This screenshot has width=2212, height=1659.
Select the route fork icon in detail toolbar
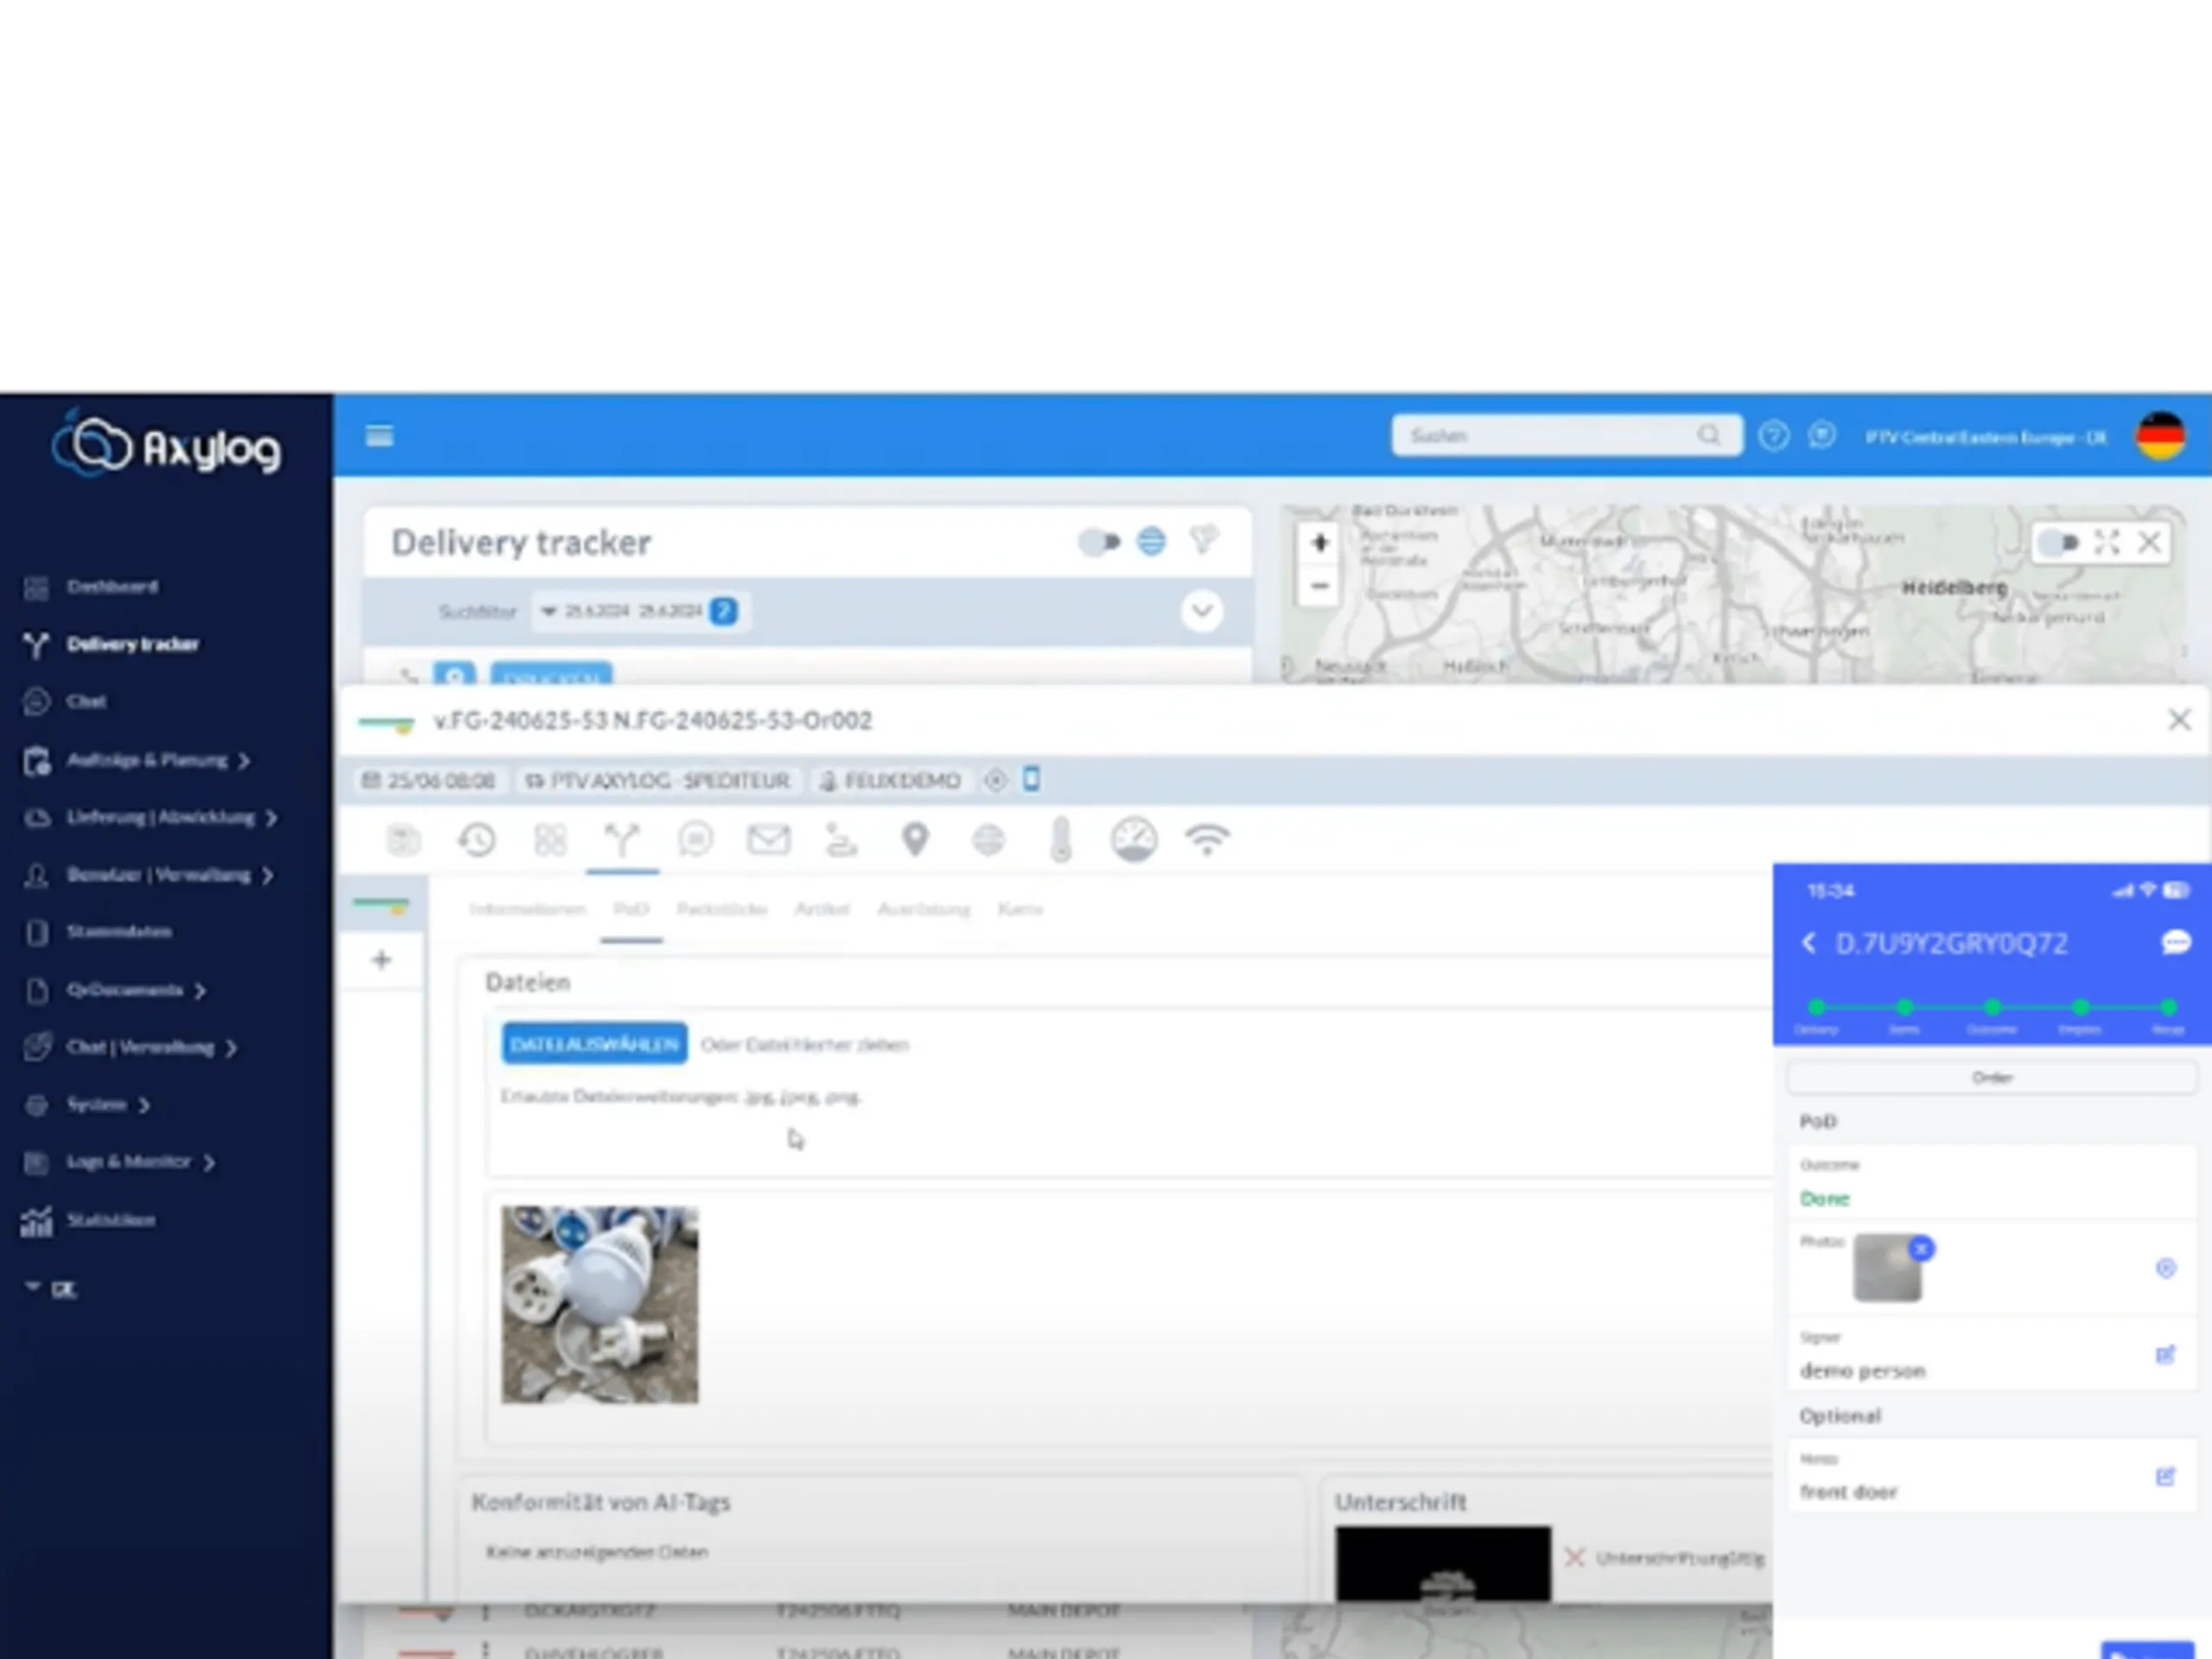point(622,840)
